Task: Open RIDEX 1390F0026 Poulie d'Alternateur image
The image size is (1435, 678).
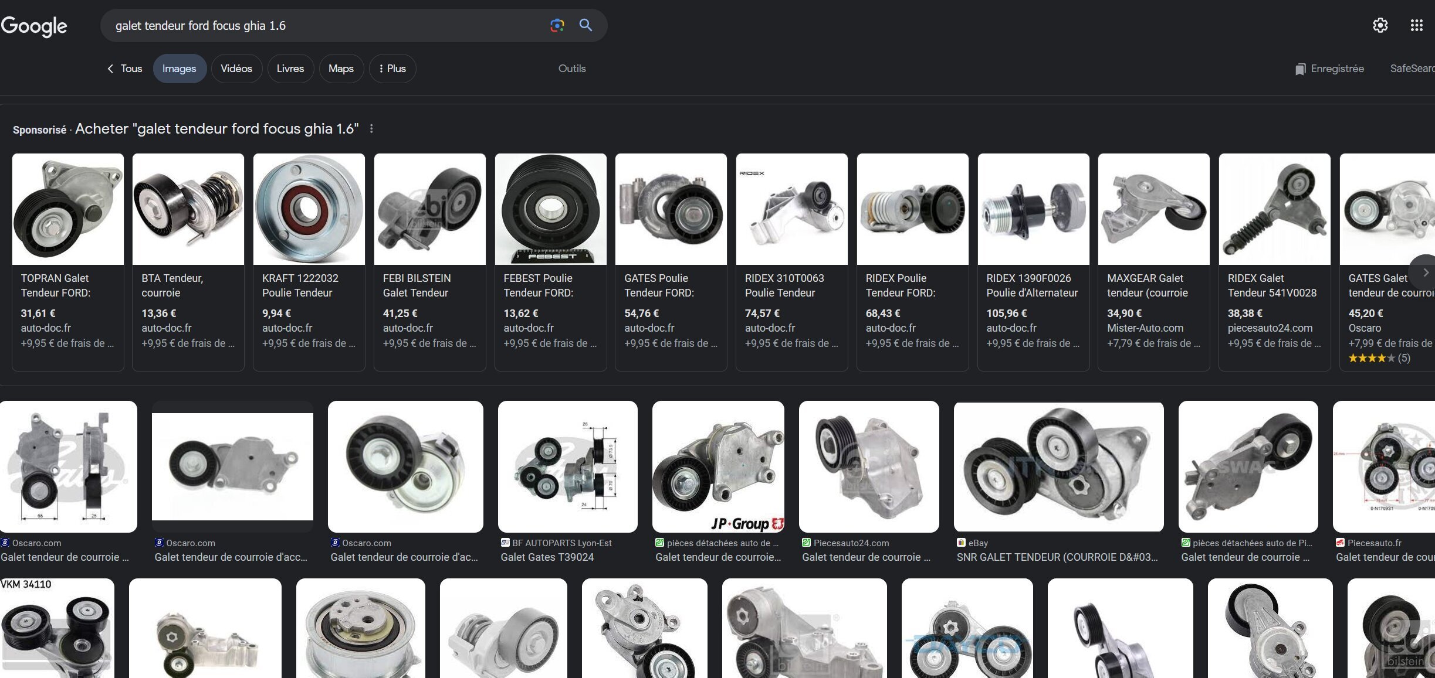Action: [x=1034, y=209]
